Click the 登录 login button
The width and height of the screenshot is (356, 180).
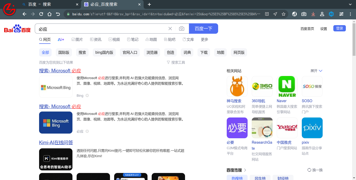pos(340,28)
